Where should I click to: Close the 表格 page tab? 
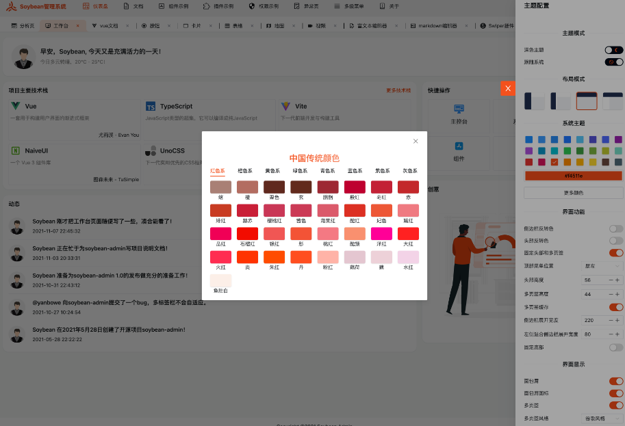[x=252, y=26]
